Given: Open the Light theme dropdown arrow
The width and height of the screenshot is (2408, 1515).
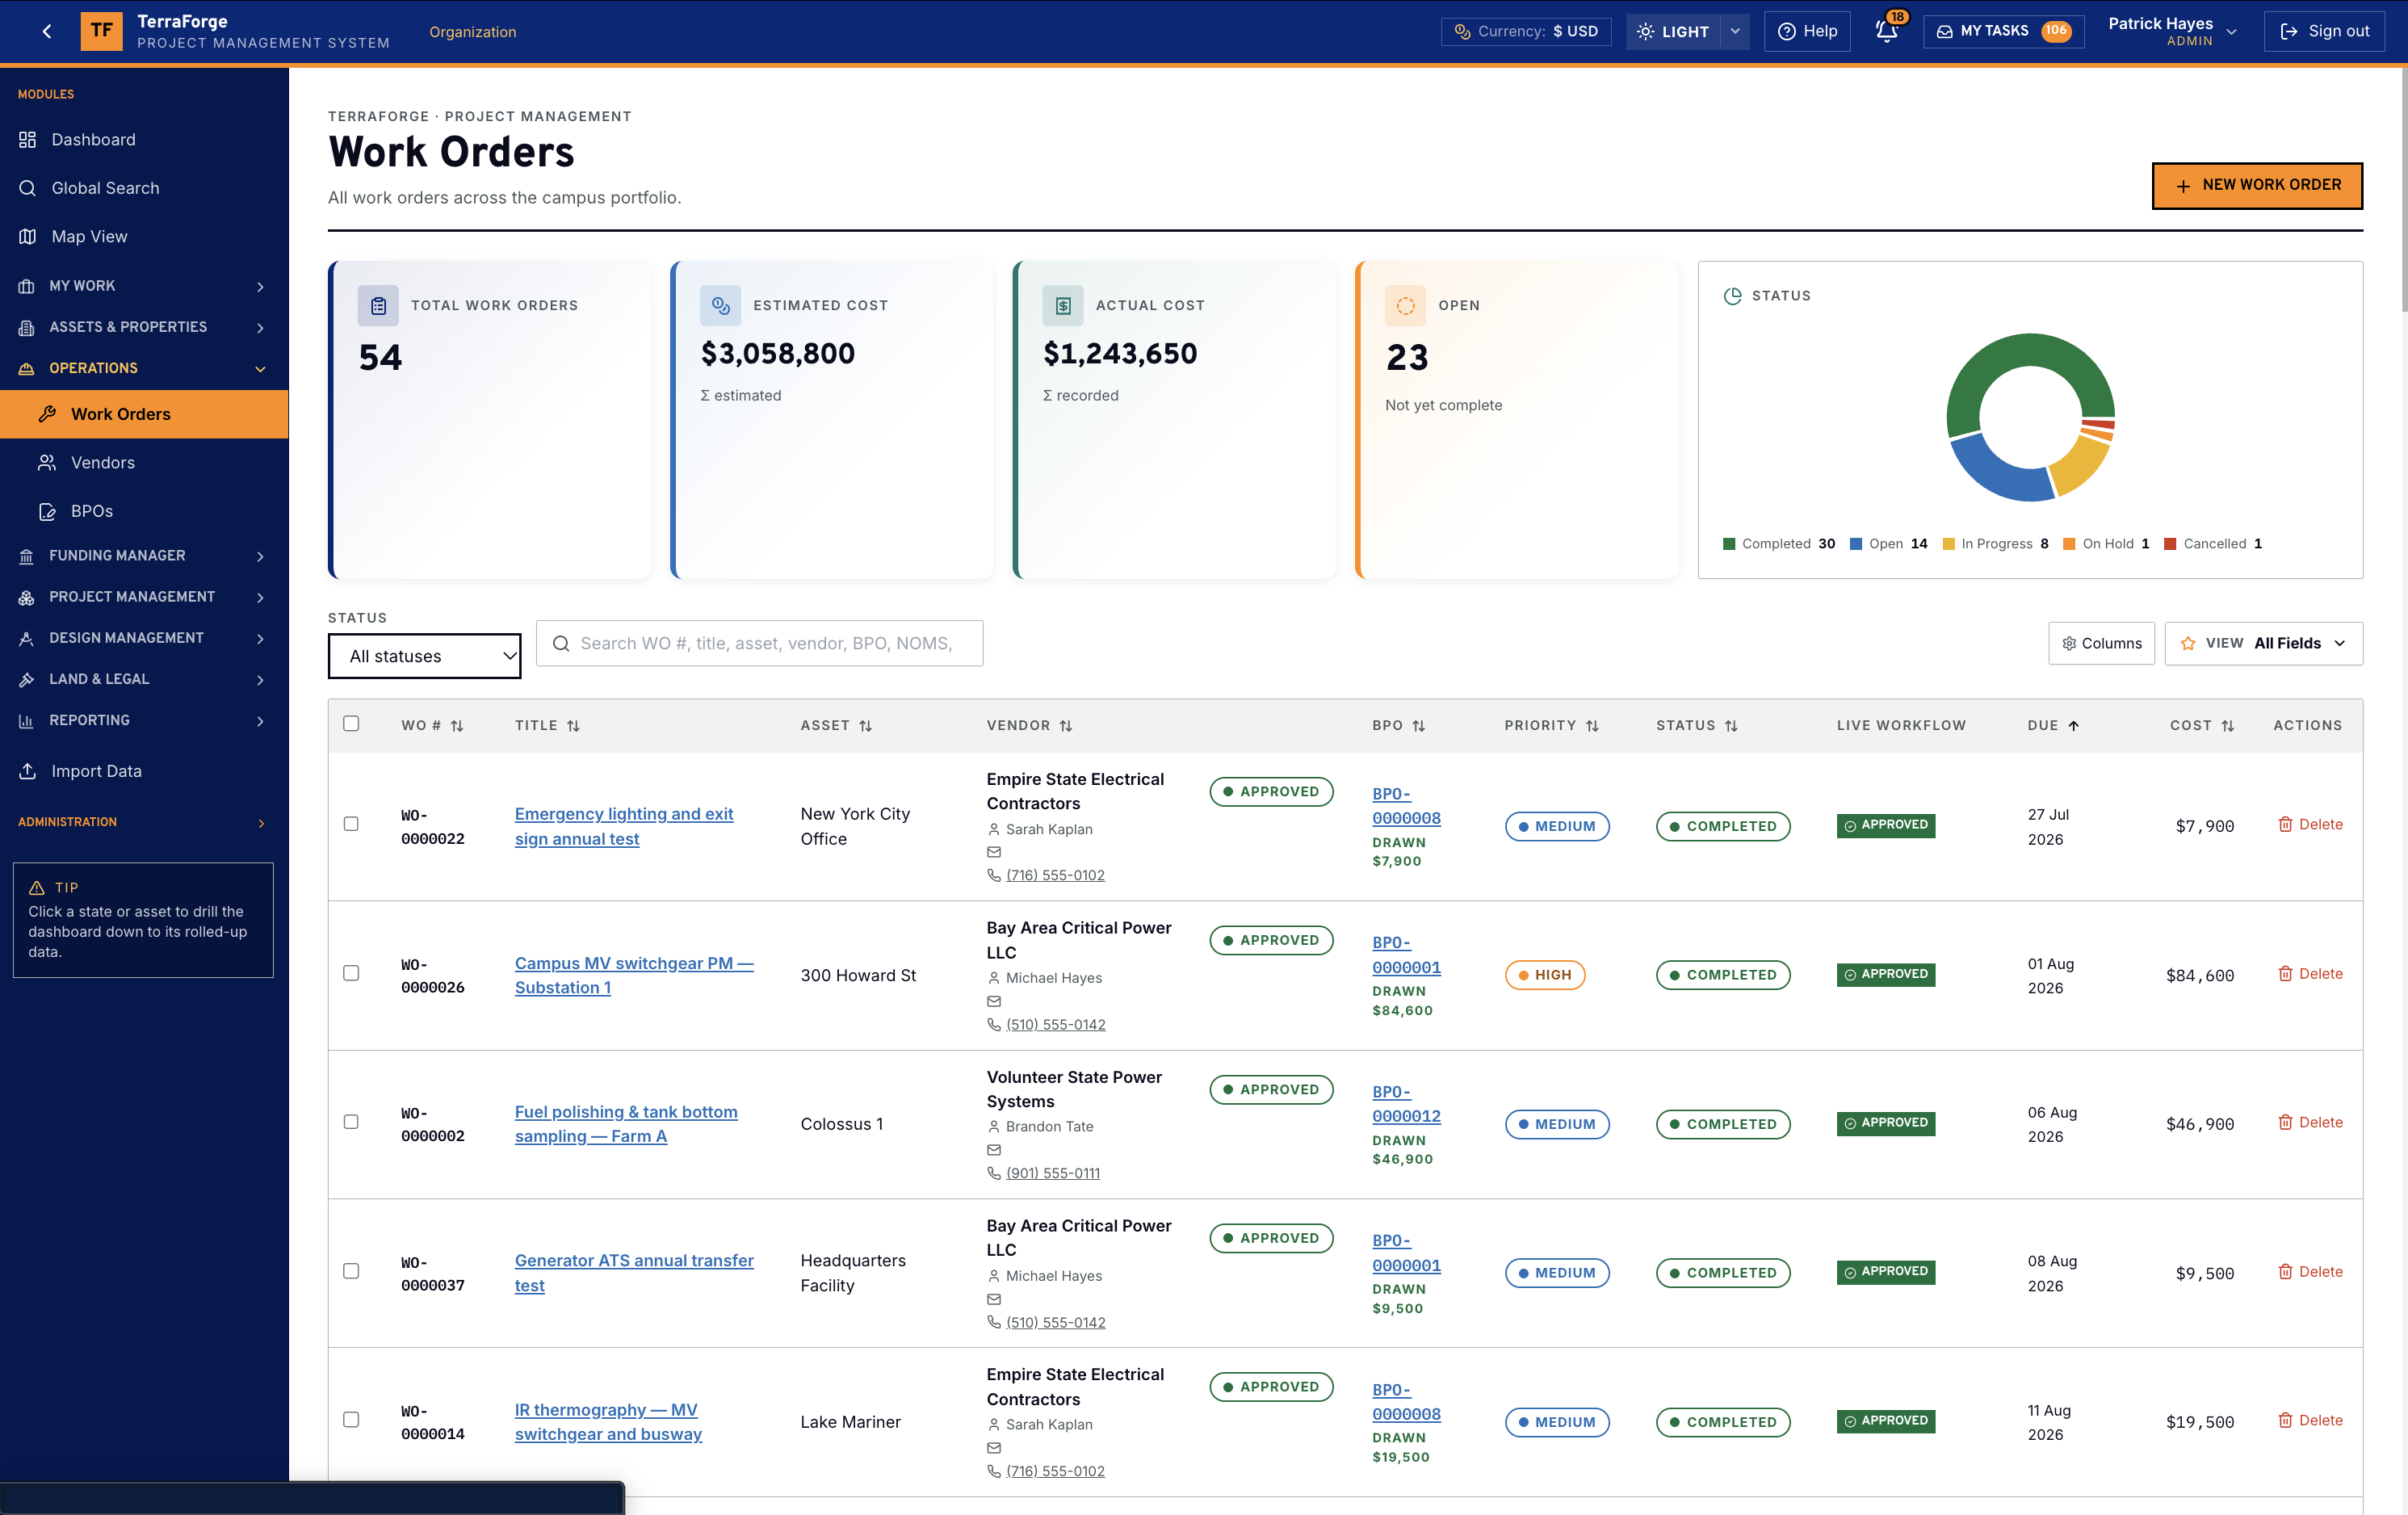Looking at the screenshot, I should pos(1735,31).
